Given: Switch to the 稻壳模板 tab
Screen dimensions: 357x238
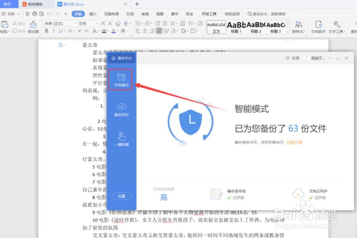Looking at the screenshot, I should tap(33, 4).
